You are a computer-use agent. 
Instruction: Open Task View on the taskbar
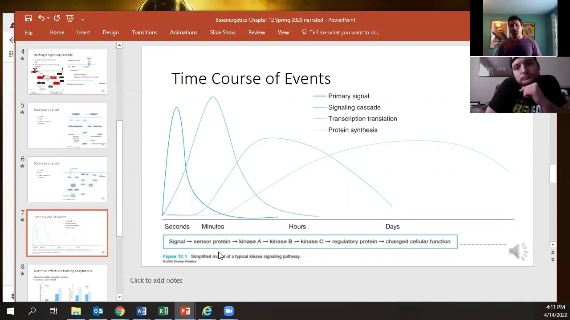click(x=53, y=311)
